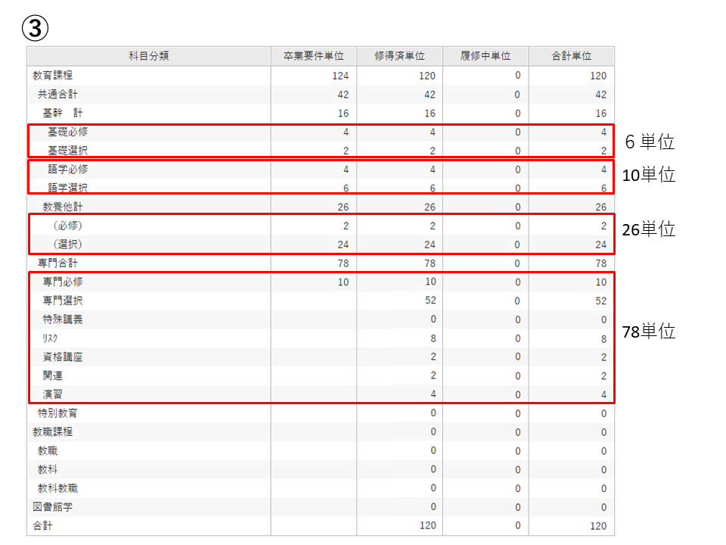Click the 修得済単位 column header
The image size is (726, 545).
pos(399,56)
